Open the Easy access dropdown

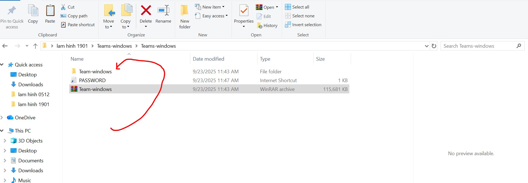pos(227,16)
